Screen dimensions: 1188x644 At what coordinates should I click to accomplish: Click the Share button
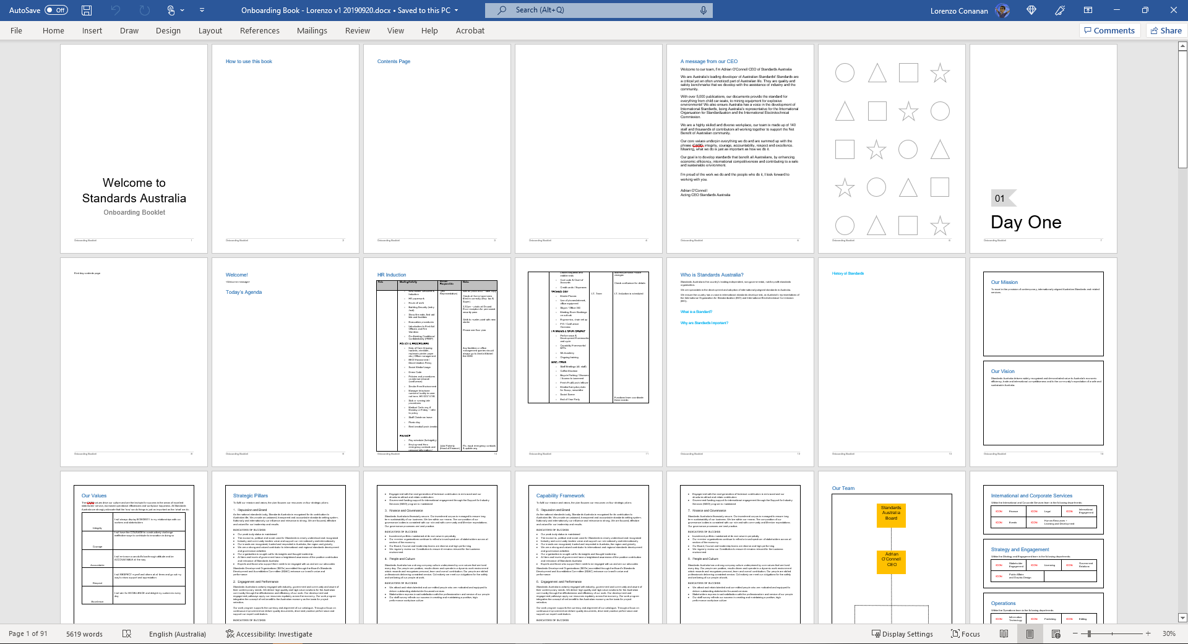pos(1166,30)
